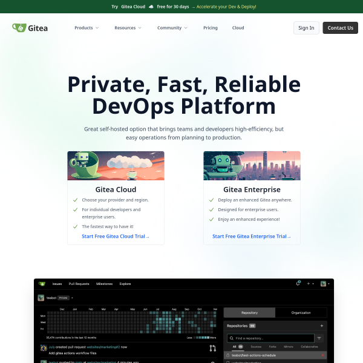Click the Gitea Enterprise robot city image

pos(252,166)
